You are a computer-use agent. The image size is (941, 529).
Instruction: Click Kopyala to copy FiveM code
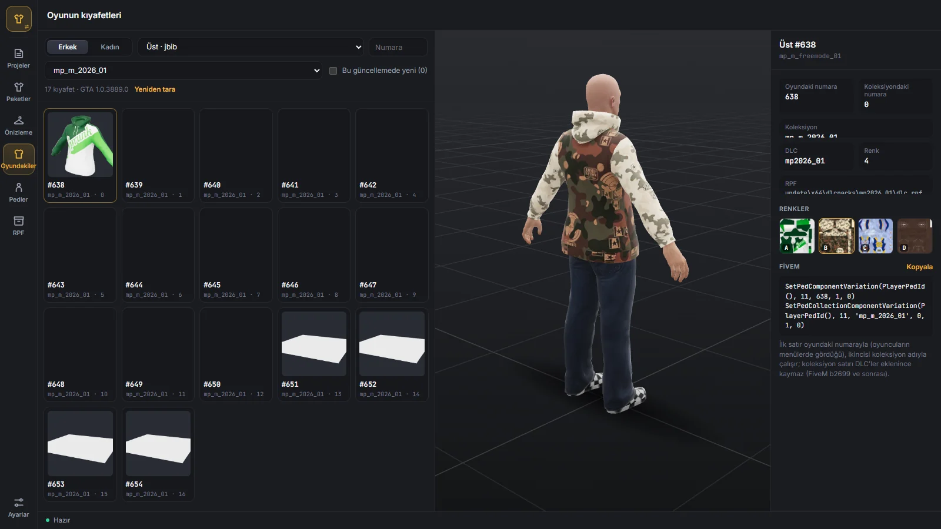(x=919, y=267)
